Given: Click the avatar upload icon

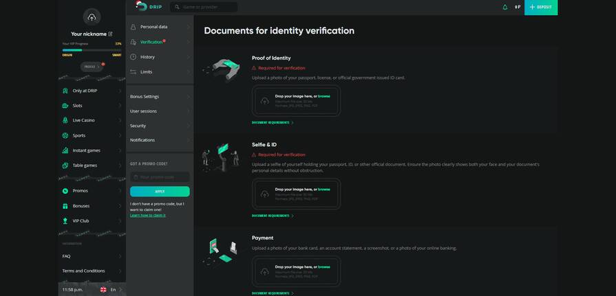Looking at the screenshot, I should (91, 17).
